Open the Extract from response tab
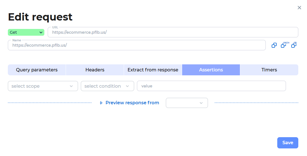This screenshot has height=156, width=307. [x=153, y=70]
